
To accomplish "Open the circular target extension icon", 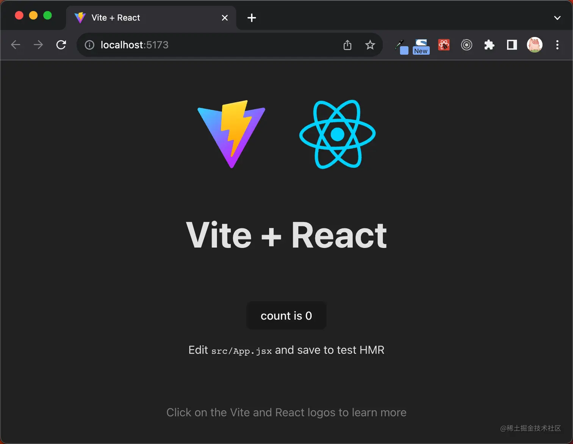I will tap(467, 45).
